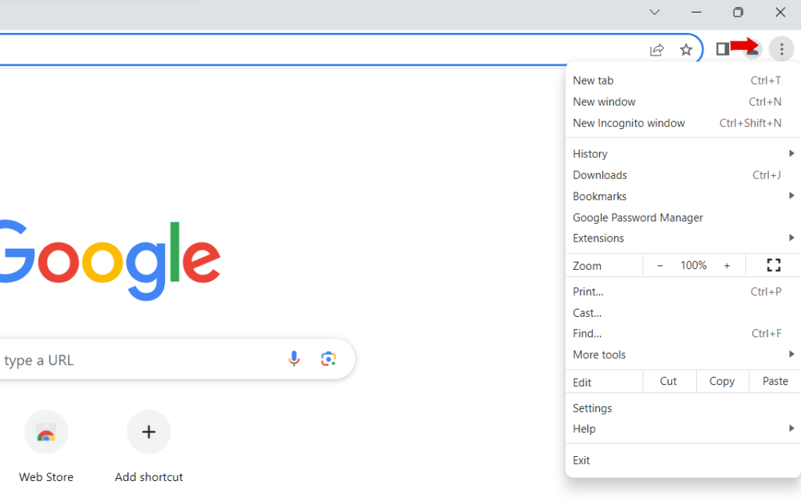
Task: Open Google Lens image search icon
Action: click(x=329, y=359)
